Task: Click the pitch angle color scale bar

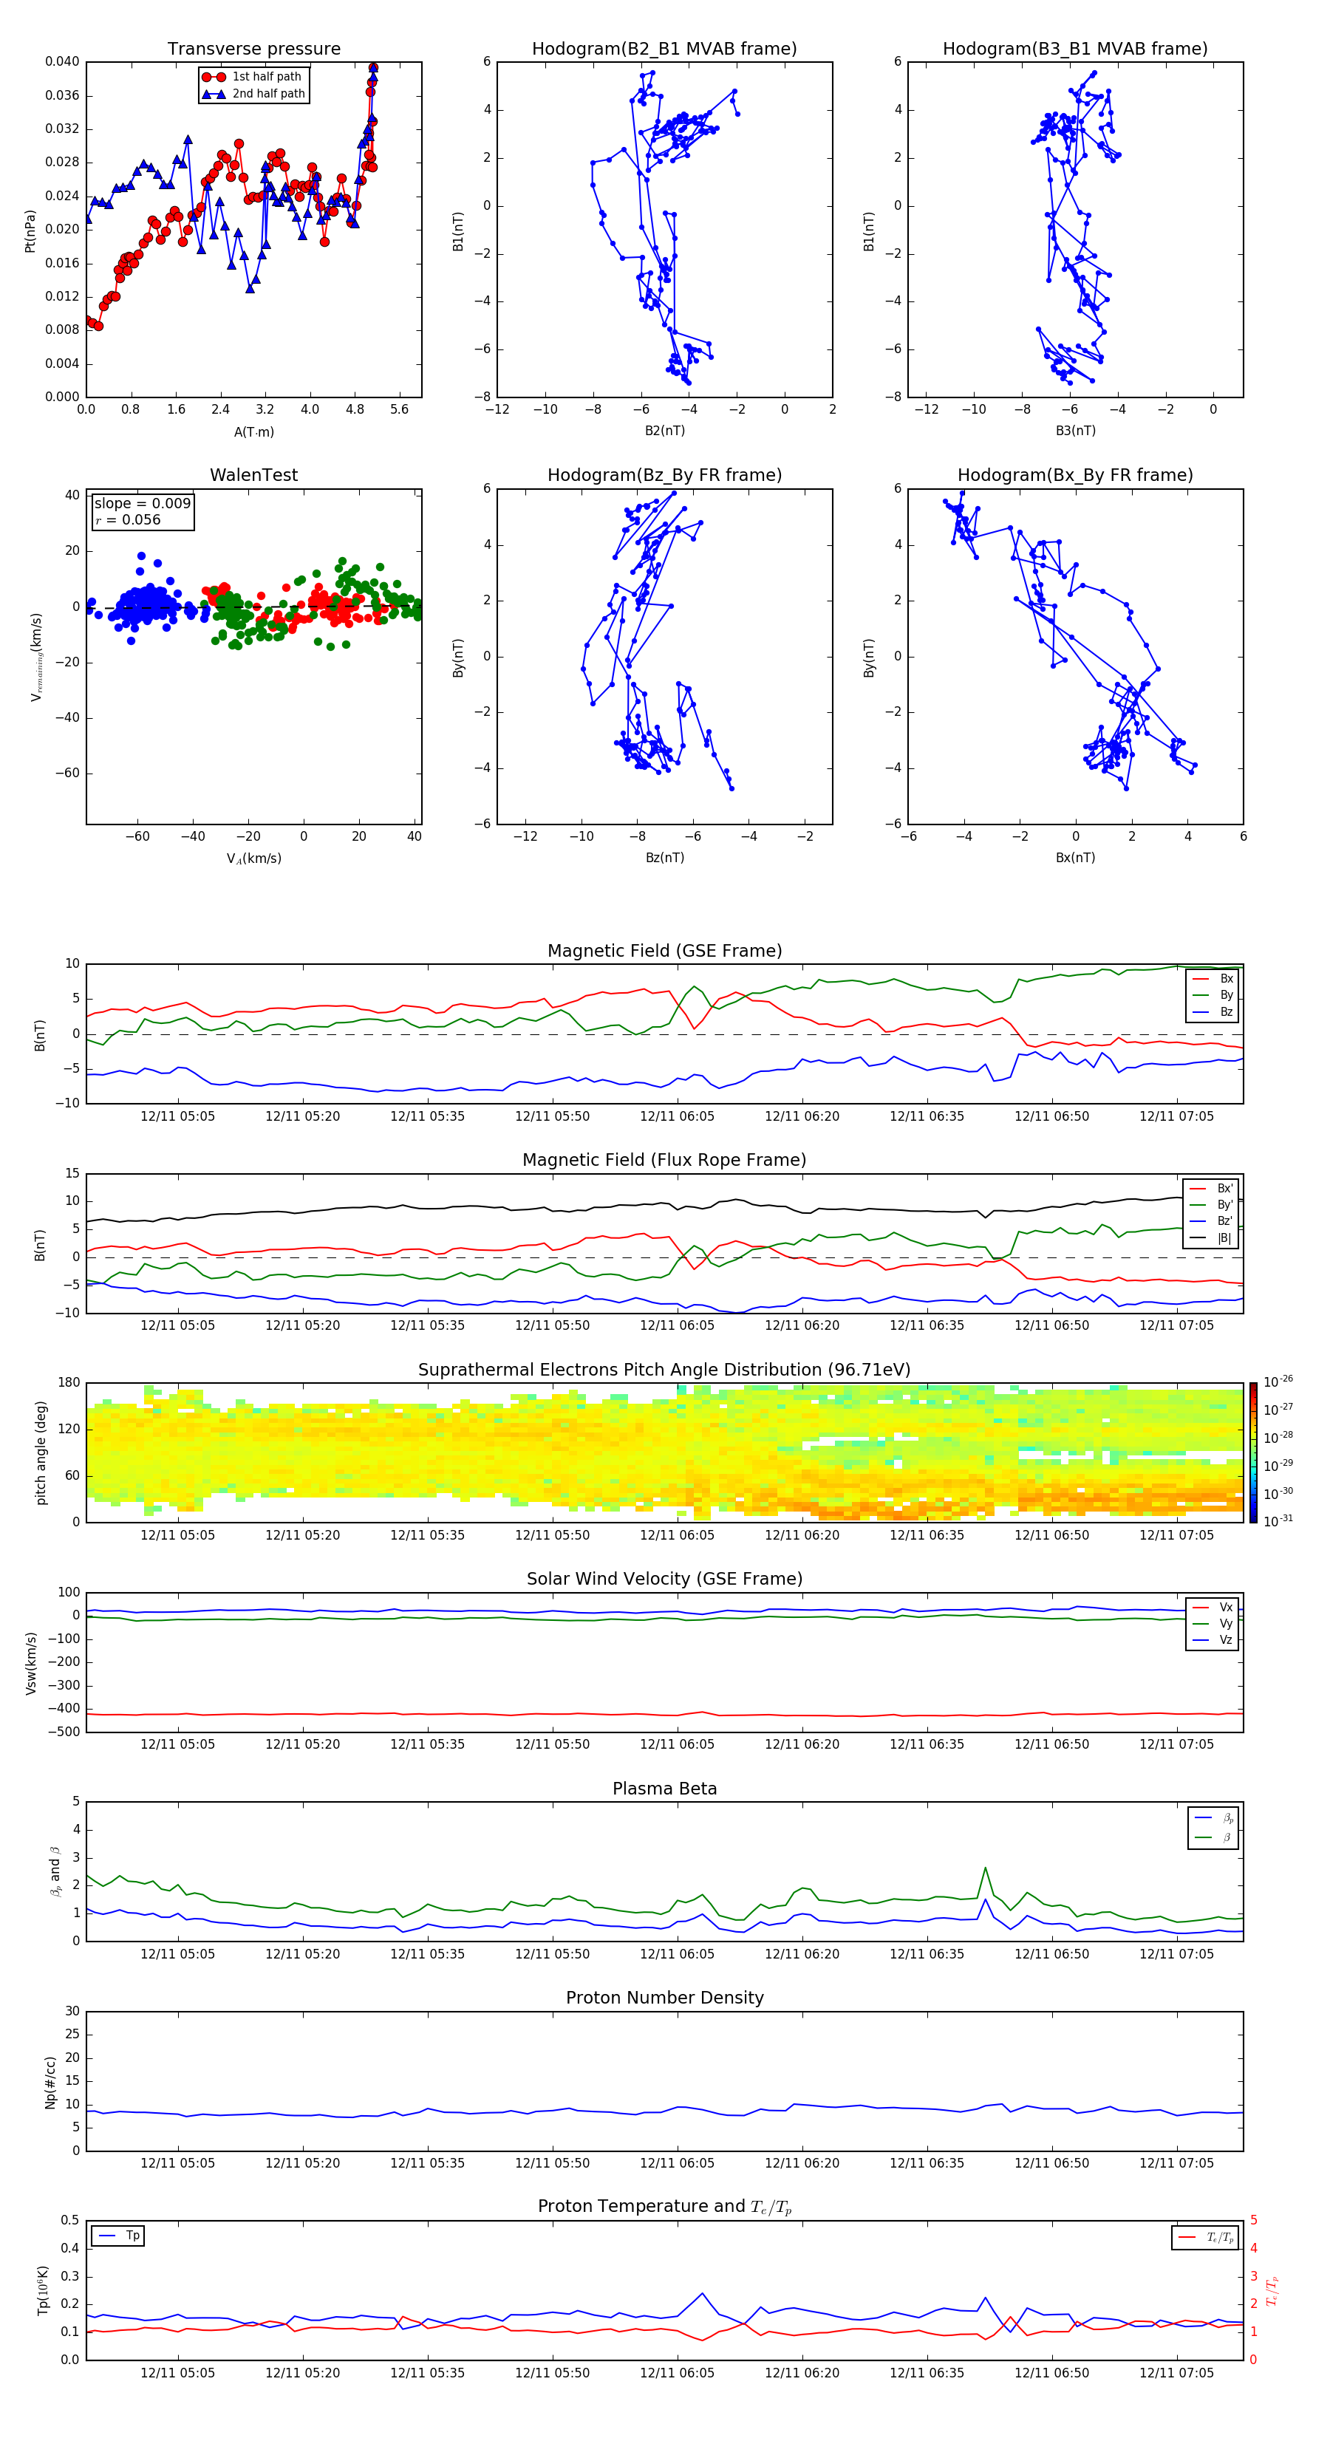Action: (1253, 1452)
